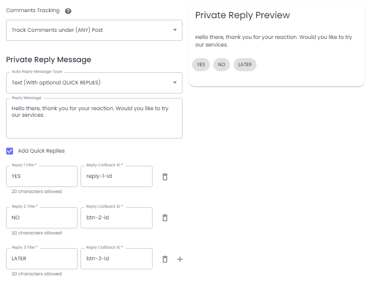Delete the LATER quick reply row
This screenshot has height=284, width=369.
pos(165,259)
